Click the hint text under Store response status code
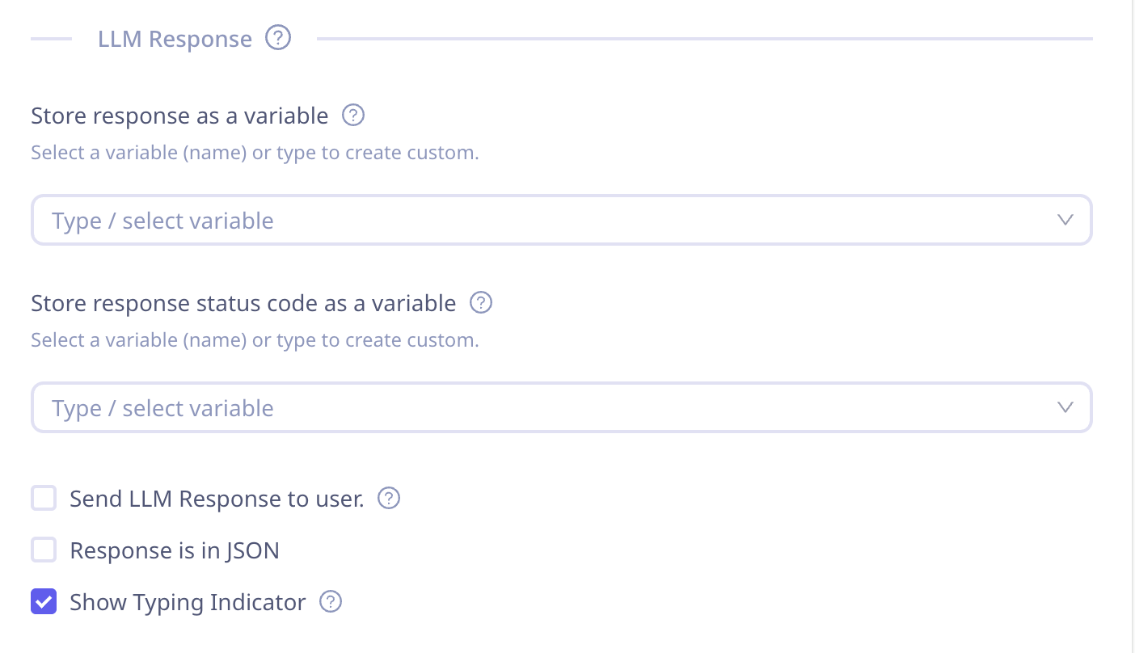Image resolution: width=1135 pixels, height=653 pixels. click(x=255, y=340)
